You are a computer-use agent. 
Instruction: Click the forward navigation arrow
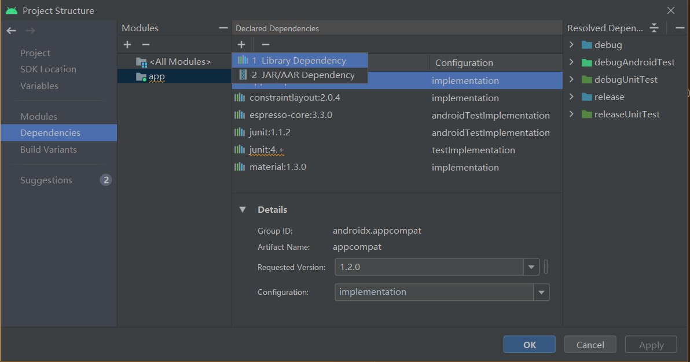pos(30,31)
